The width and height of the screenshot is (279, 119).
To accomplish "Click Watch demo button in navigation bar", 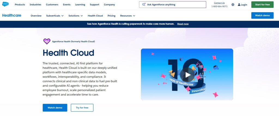I will point(262,16).
